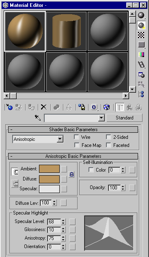Screen dimensions: 149x257
Task: Click the Video Color Check icon
Action: tap(141, 55)
